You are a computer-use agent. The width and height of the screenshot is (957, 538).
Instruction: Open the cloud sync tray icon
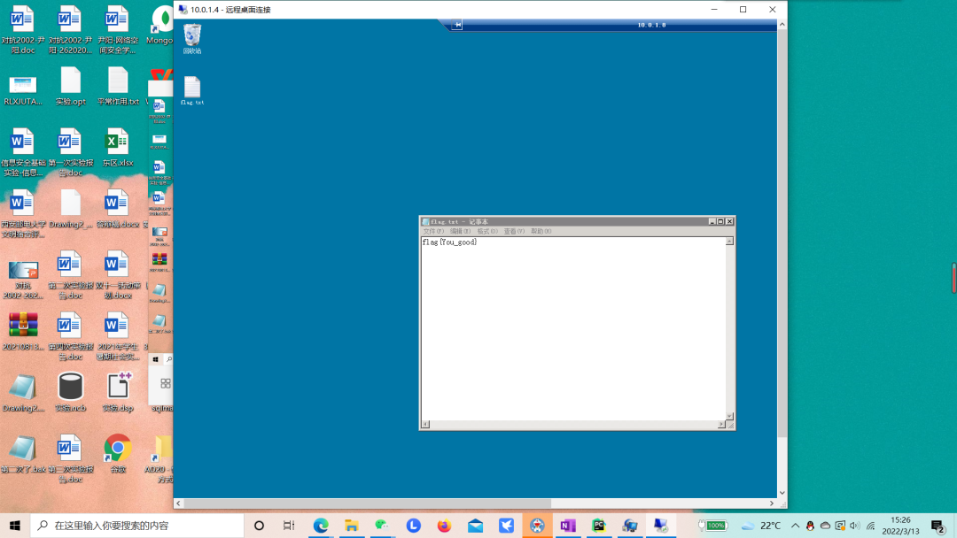tap(825, 526)
